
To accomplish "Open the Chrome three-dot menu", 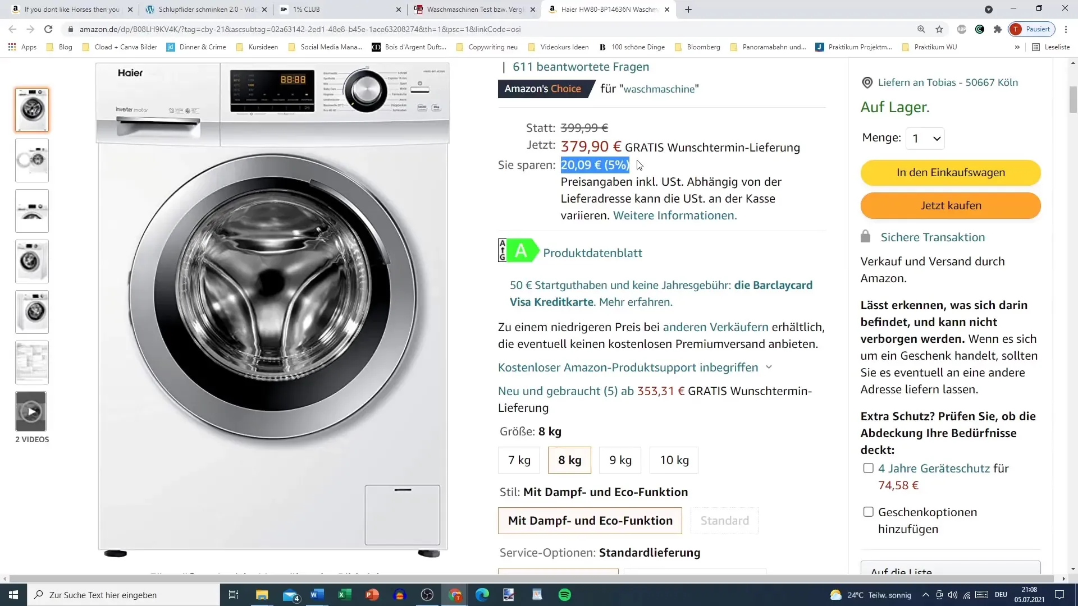I will (x=1066, y=29).
